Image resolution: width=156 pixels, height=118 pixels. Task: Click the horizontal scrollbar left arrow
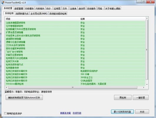coord(6,88)
